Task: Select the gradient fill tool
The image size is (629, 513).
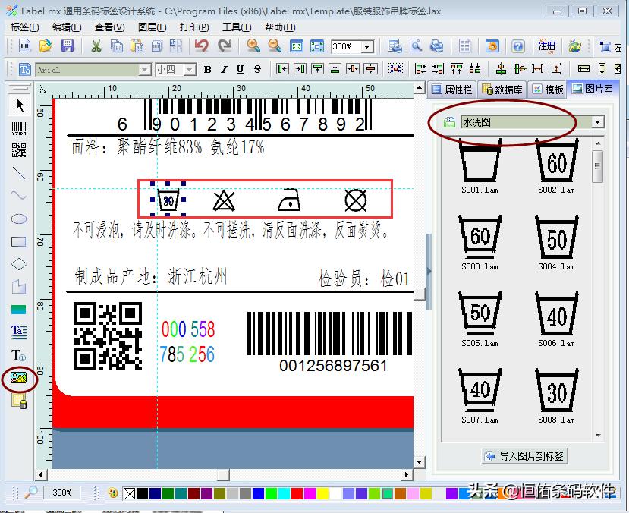Action: click(x=19, y=310)
